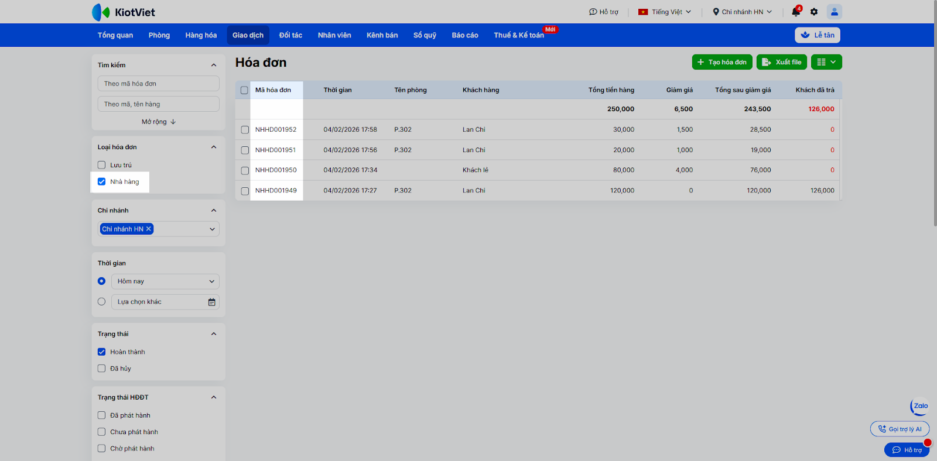Viewport: 937px width, 461px height.
Task: Sort by the Tổng tiền hàng column header
Action: click(611, 90)
